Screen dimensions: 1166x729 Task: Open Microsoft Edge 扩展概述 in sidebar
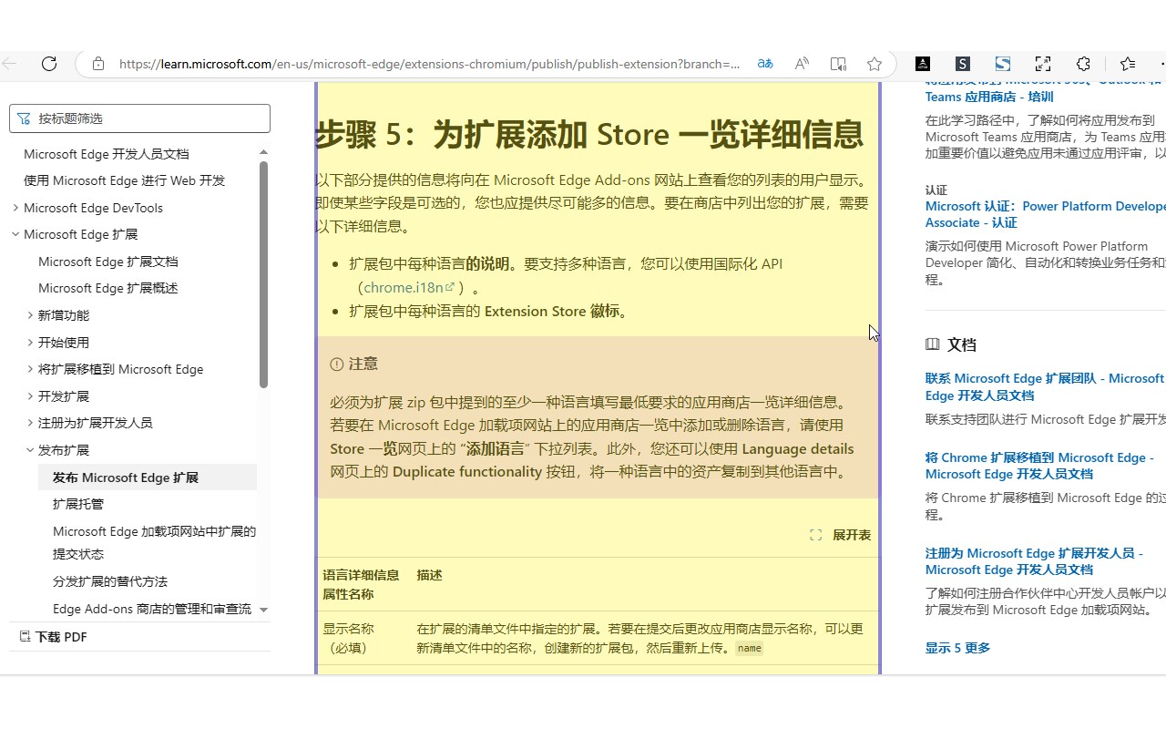108,288
